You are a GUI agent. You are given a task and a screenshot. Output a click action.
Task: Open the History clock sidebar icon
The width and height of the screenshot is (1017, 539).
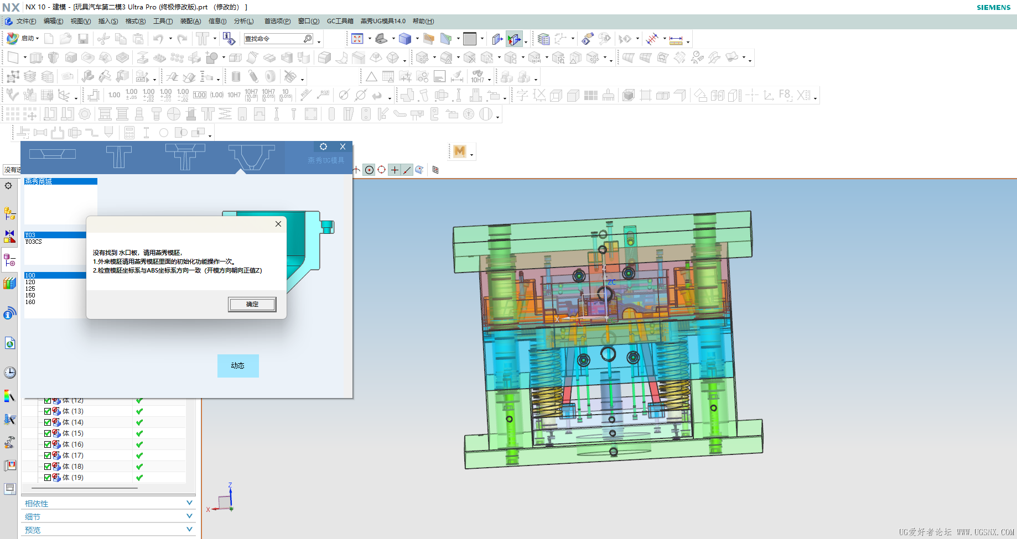(10, 373)
